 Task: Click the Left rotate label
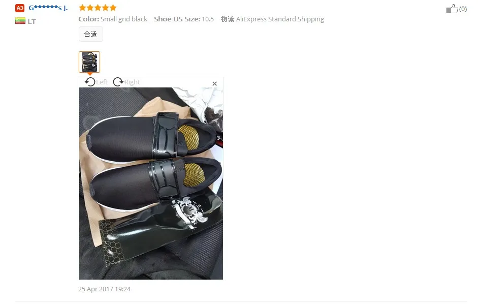[102, 82]
